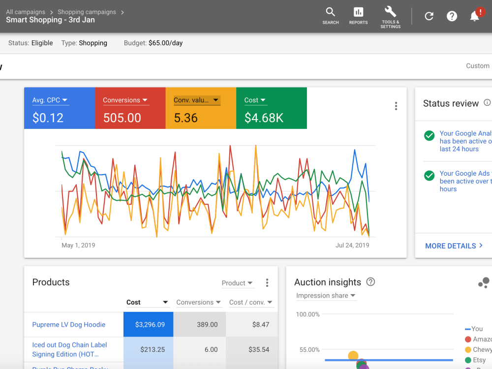Click the 389.00 conversions cell

tap(200, 324)
